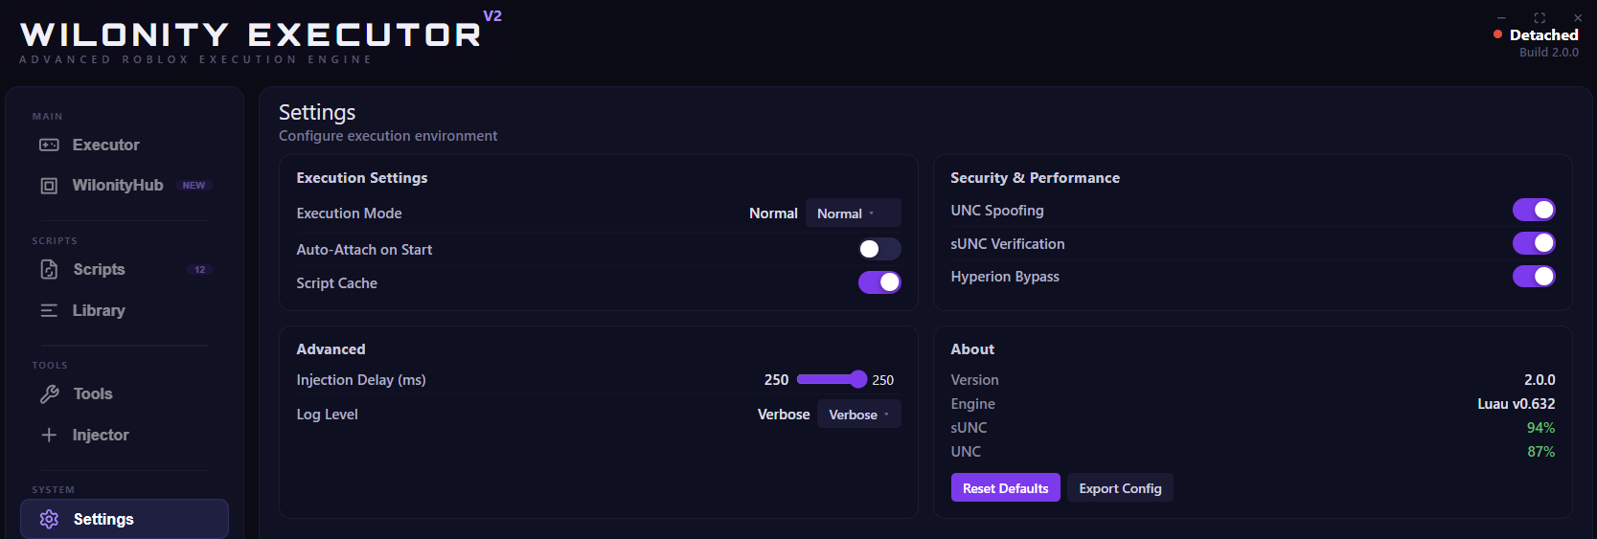Click the WilonityHub square icon
The image size is (1597, 539).
pyautogui.click(x=49, y=186)
